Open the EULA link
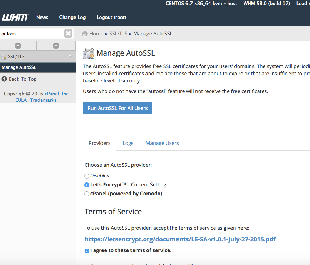 click(x=21, y=100)
